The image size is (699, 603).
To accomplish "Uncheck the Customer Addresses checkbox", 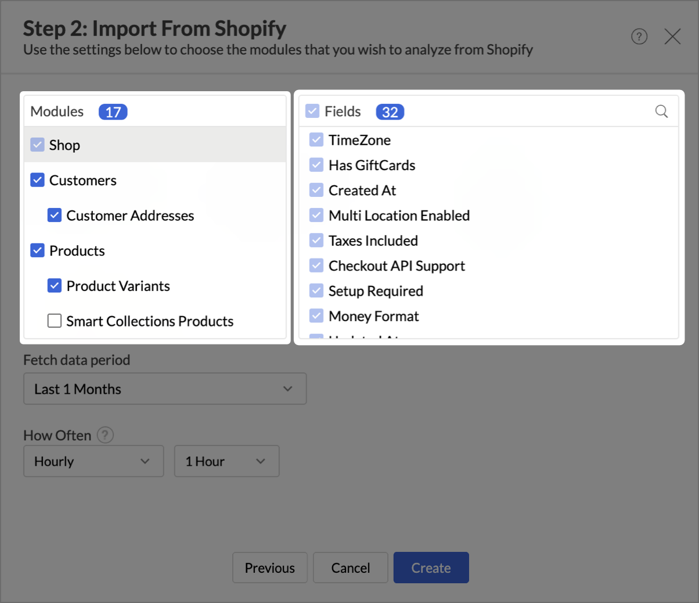I will coord(55,216).
